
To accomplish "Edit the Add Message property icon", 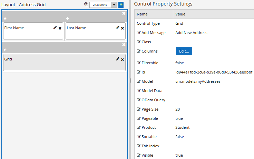I will pos(138,33).
